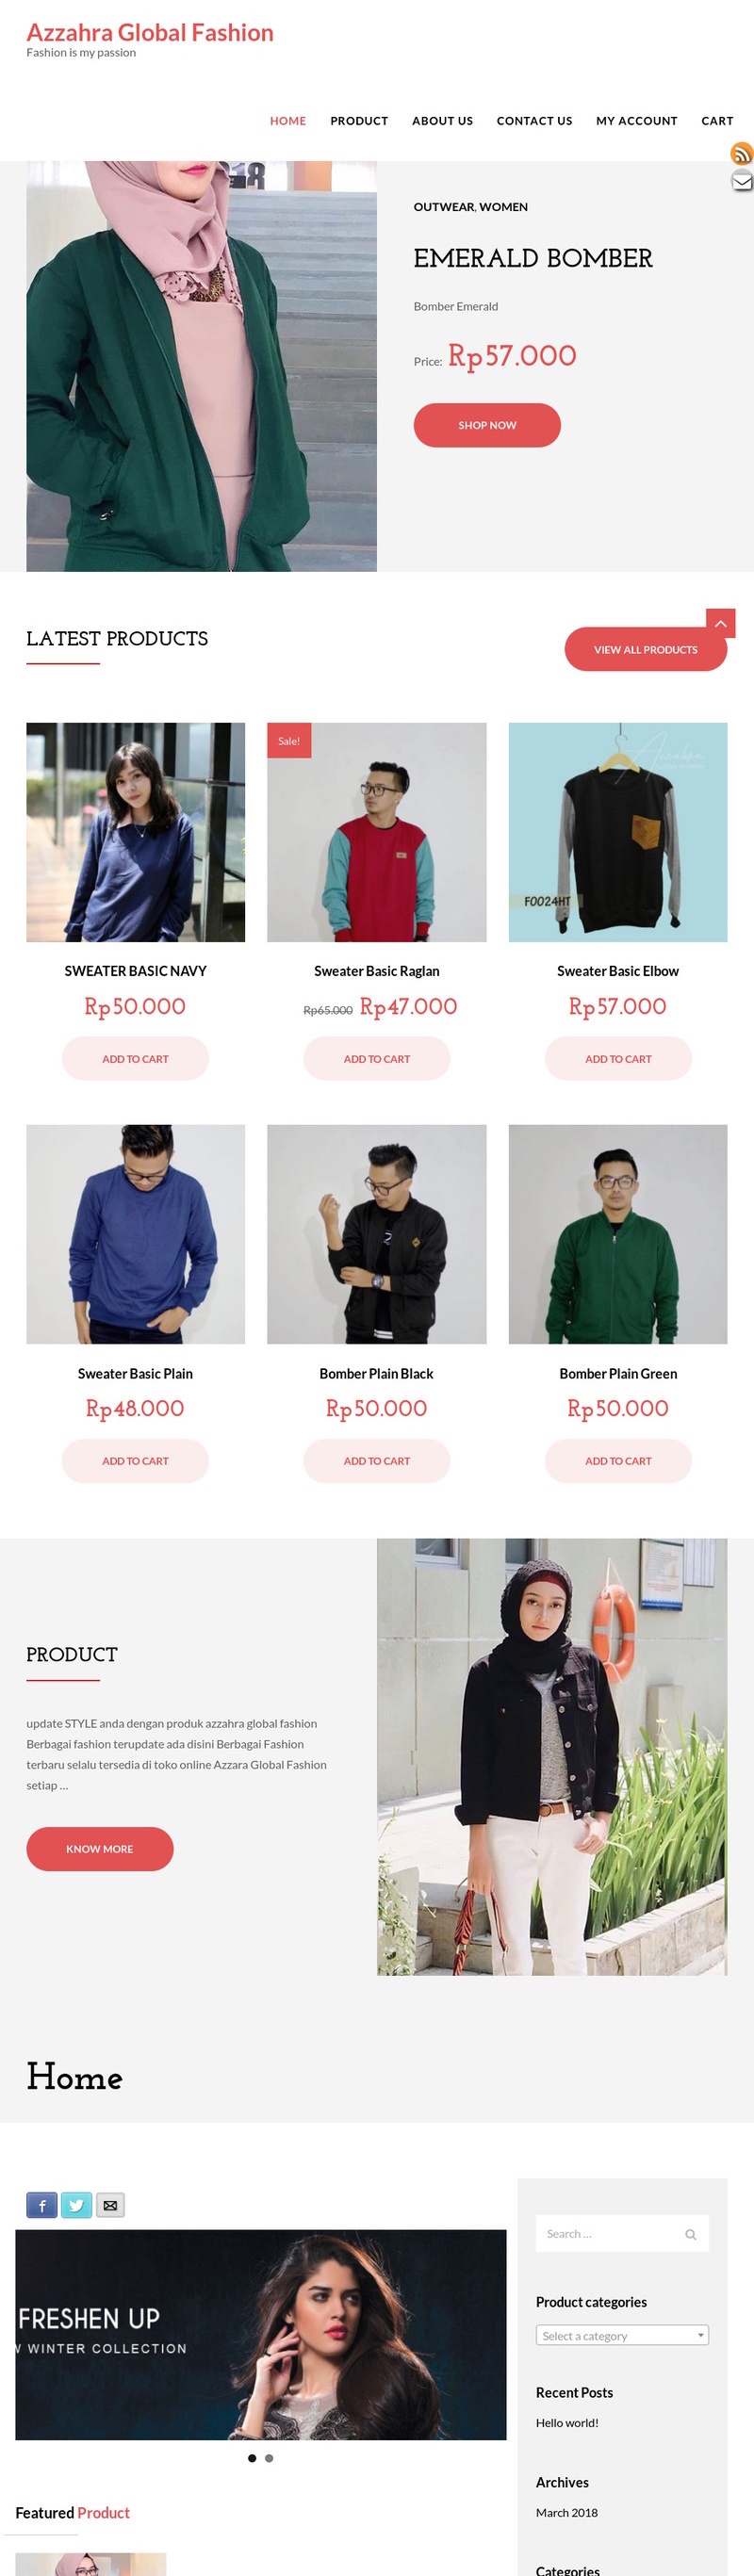Click the search magnifier icon
Viewport: 754px width, 2576px height.
(x=690, y=2234)
